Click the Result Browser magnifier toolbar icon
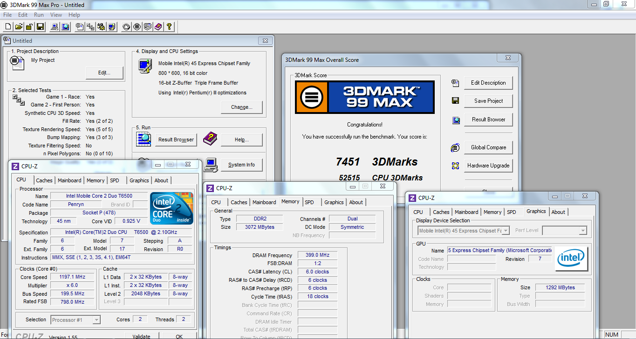This screenshot has height=339, width=636. point(65,27)
